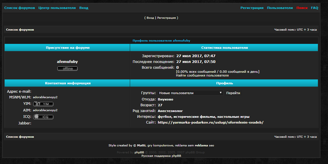Click the Возраст value 27
The width and height of the screenshot is (328, 164).
pyautogui.click(x=160, y=105)
